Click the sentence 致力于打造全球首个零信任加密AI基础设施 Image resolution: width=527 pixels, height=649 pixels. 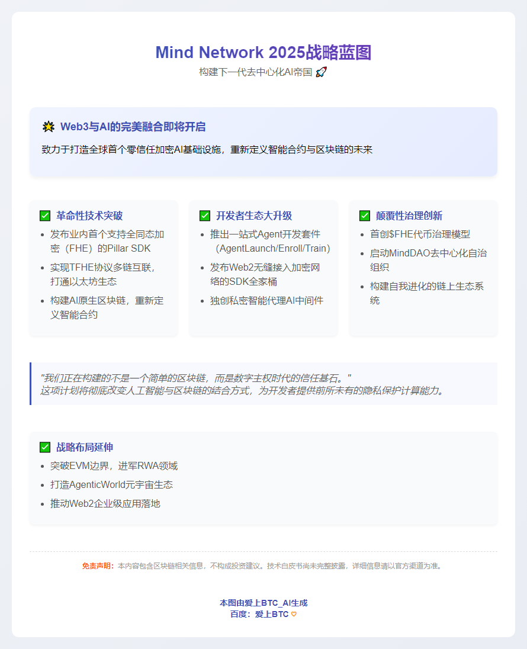pyautogui.click(x=207, y=149)
